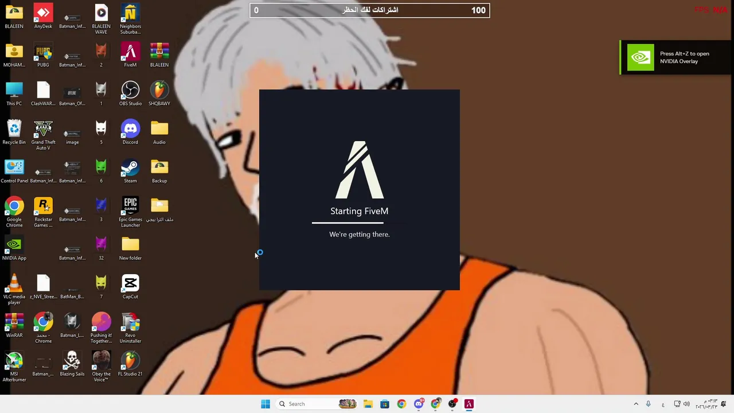734x413 pixels.
Task: Click the Starting FiveM progress bar
Action: tap(360, 223)
